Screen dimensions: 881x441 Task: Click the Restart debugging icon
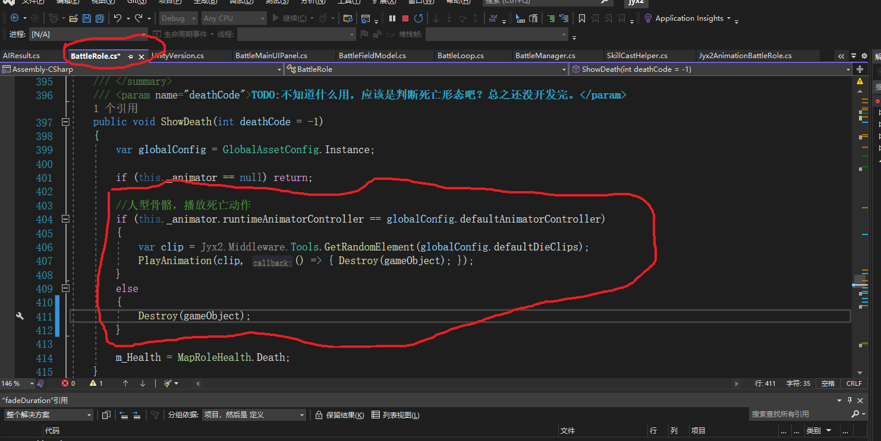coord(419,18)
